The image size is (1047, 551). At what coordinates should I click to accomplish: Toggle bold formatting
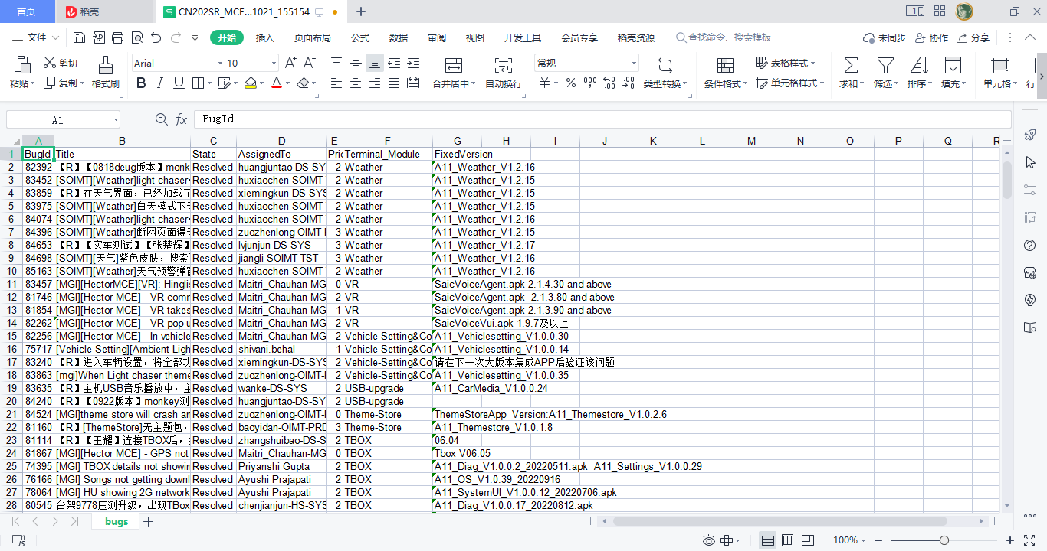[141, 83]
